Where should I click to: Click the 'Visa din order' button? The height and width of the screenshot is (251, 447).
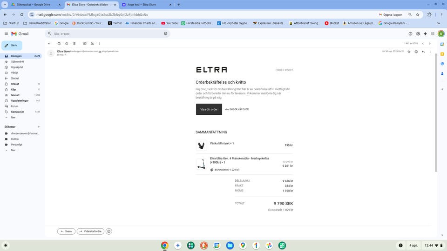click(x=209, y=109)
